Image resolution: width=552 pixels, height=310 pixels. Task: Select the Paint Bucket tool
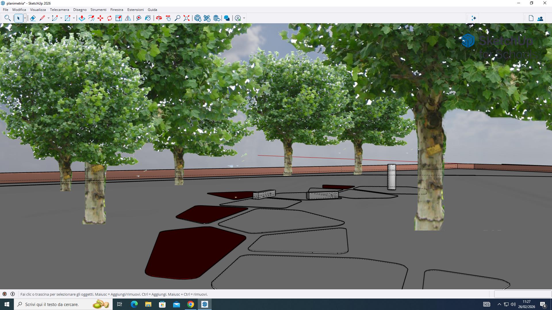pyautogui.click(x=148, y=18)
